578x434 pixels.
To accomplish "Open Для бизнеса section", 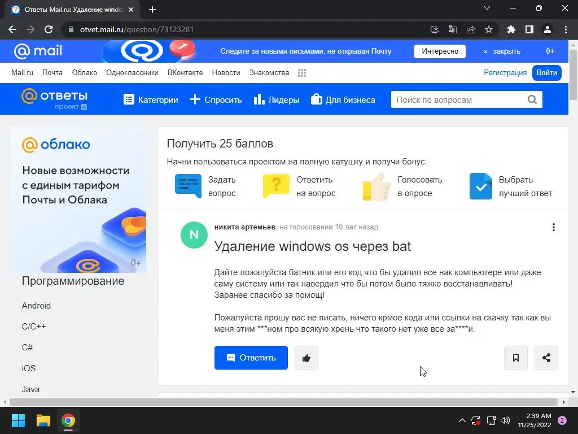I will 343,99.
